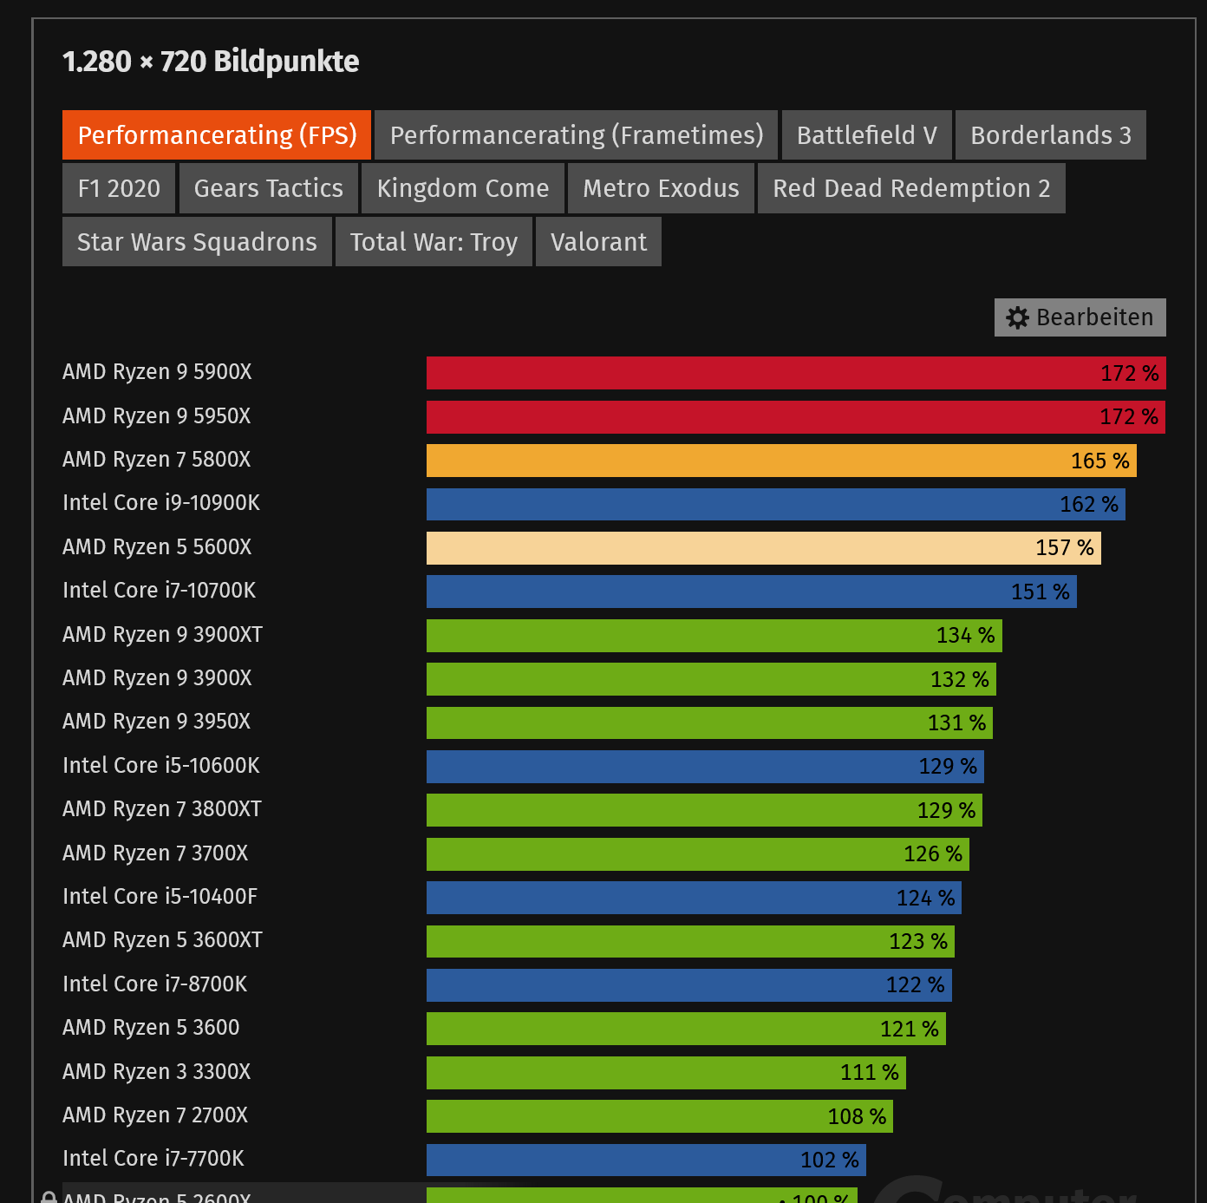The image size is (1207, 1203).
Task: Click the Core i5-10600K 129 % bar
Action: (x=705, y=767)
